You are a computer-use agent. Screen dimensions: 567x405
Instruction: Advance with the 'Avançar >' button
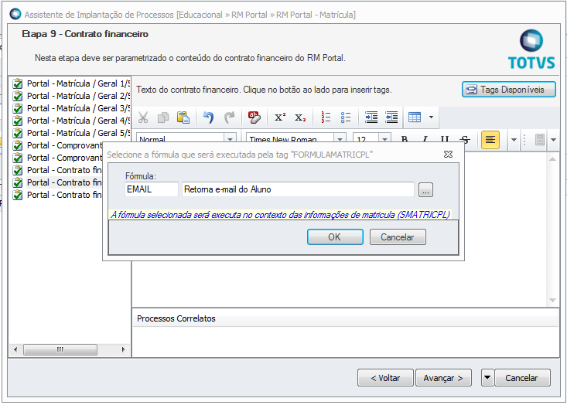(x=444, y=378)
